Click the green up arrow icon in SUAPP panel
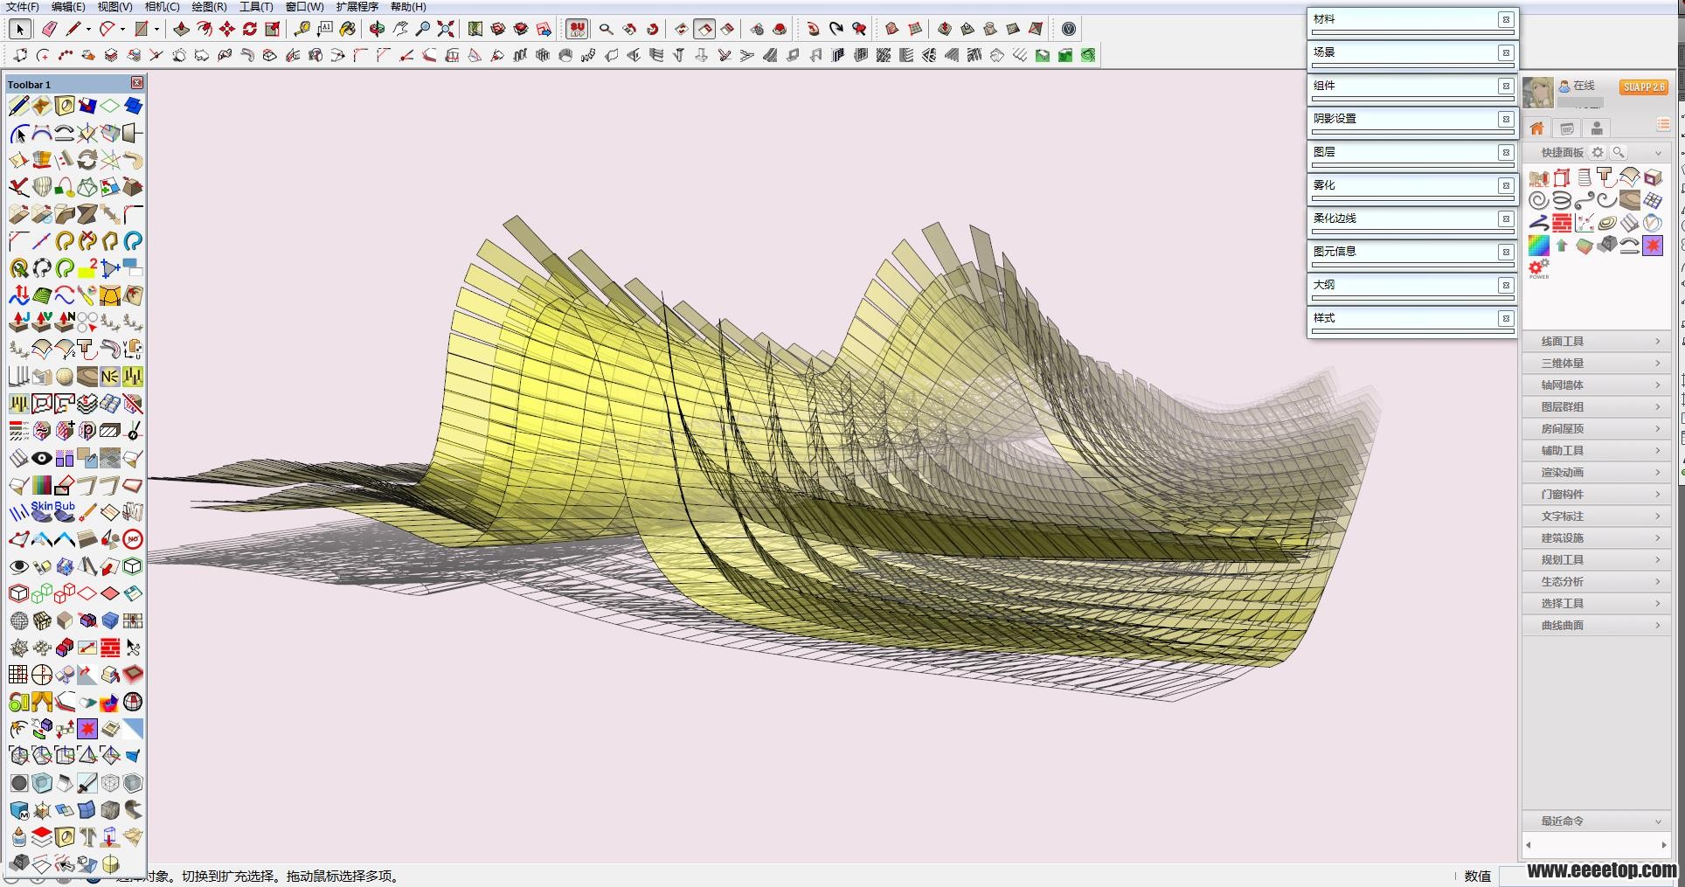 [1562, 246]
